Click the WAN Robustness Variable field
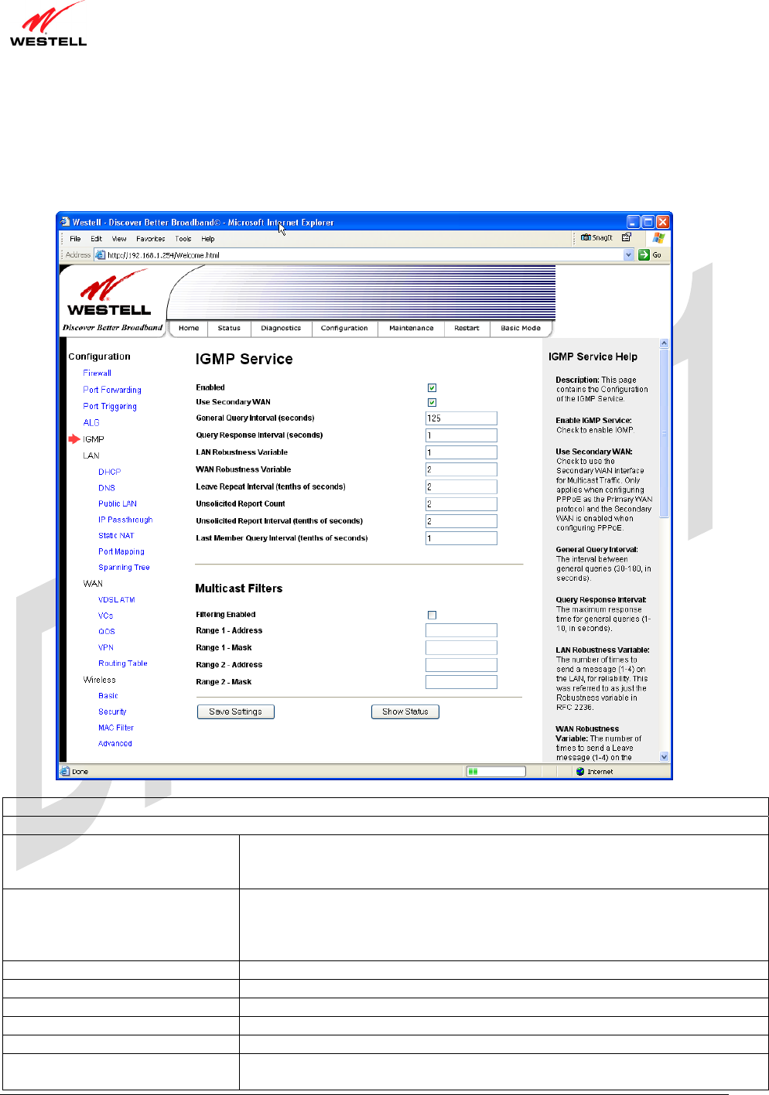Image resolution: width=769 pixels, height=1095 pixels. (x=461, y=469)
